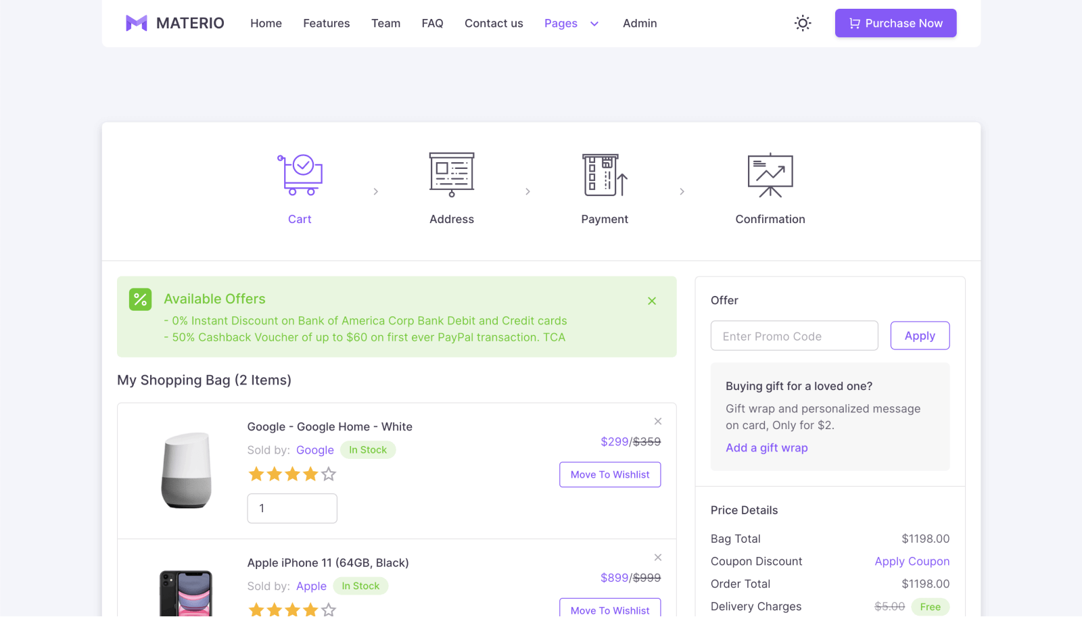The image size is (1082, 617).
Task: Open the Features menu item
Action: (327, 23)
